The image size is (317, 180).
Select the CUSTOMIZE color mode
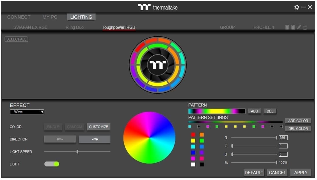98,127
